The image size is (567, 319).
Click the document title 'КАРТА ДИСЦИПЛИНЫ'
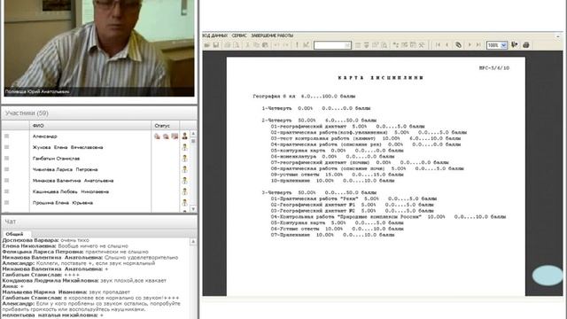[x=381, y=78]
